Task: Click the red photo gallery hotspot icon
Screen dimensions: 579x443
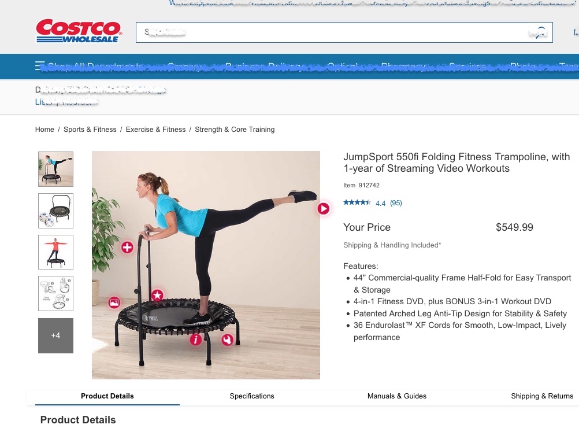Action: click(x=114, y=302)
